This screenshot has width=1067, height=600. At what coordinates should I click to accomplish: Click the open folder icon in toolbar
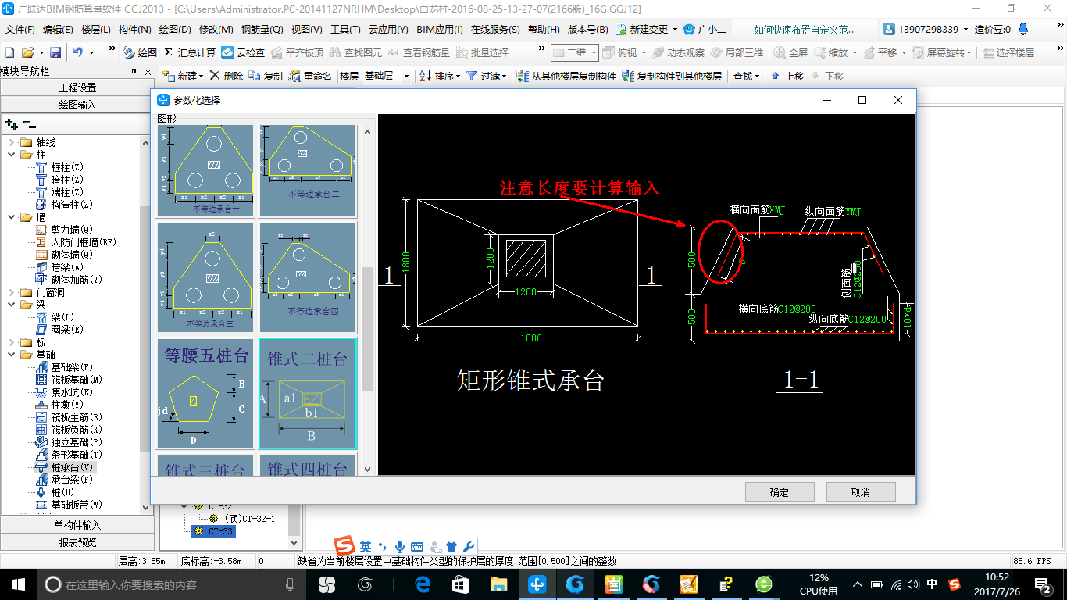coord(27,52)
